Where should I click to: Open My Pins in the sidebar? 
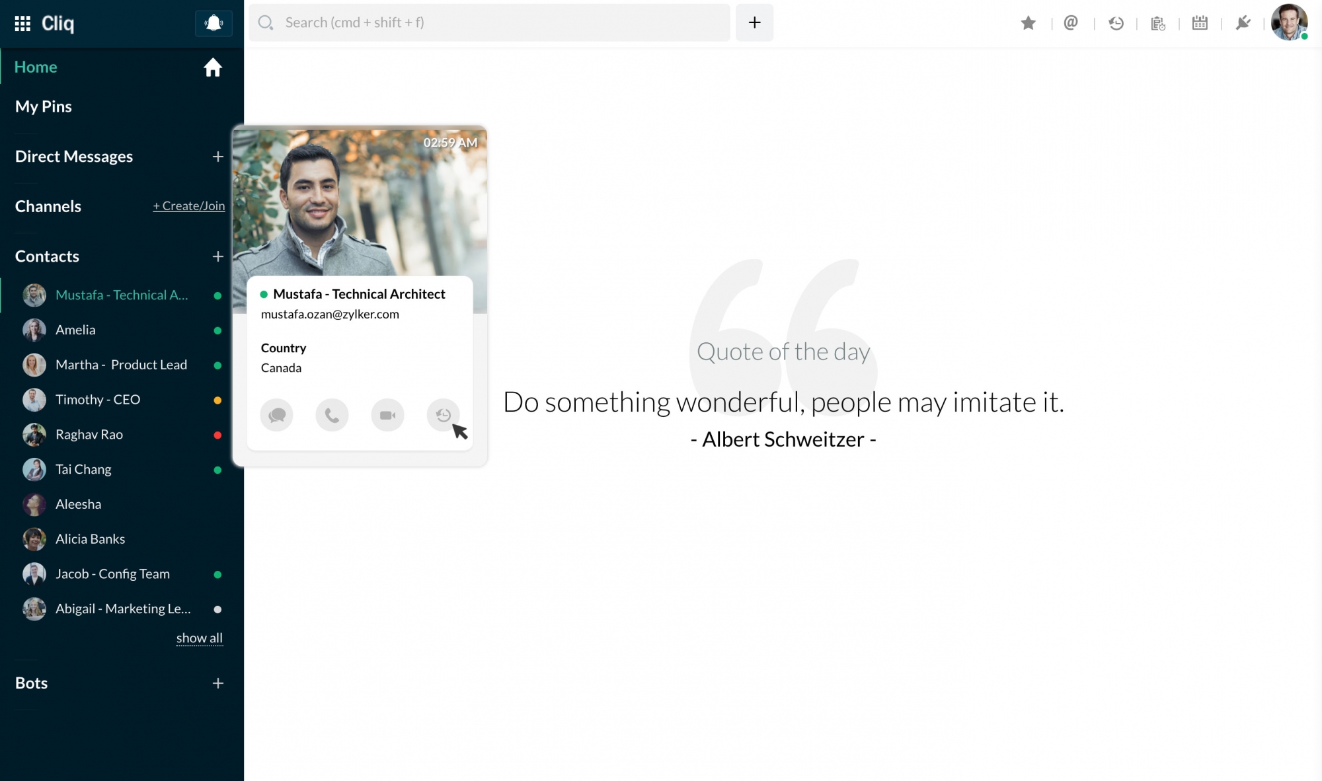[44, 106]
